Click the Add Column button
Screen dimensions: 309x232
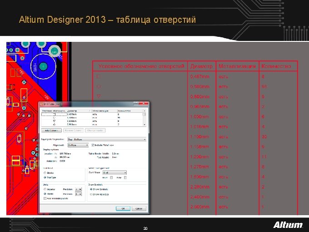51,131
